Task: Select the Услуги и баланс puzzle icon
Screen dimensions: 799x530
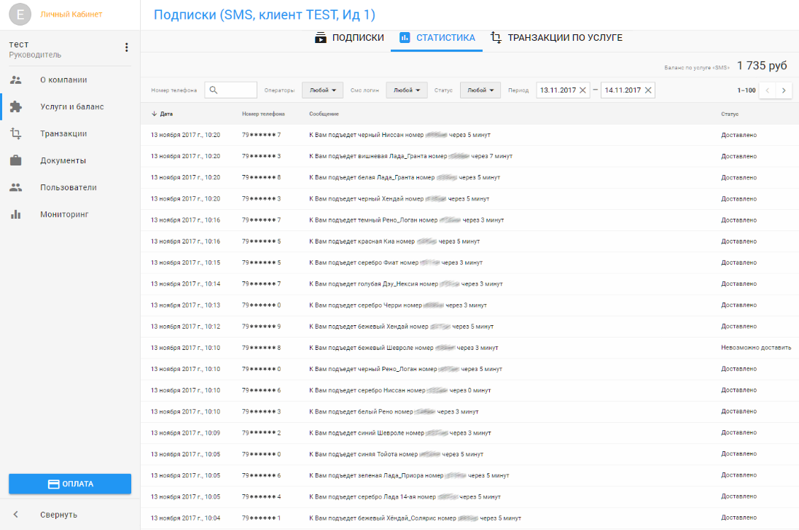Action: (16, 106)
